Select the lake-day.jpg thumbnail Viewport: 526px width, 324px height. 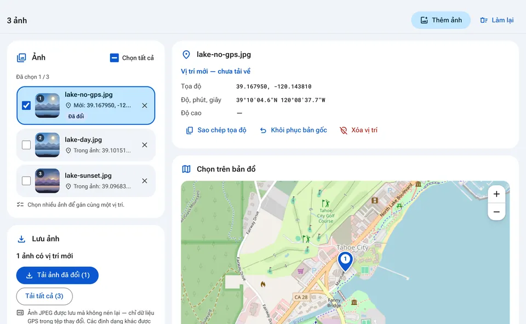click(47, 145)
